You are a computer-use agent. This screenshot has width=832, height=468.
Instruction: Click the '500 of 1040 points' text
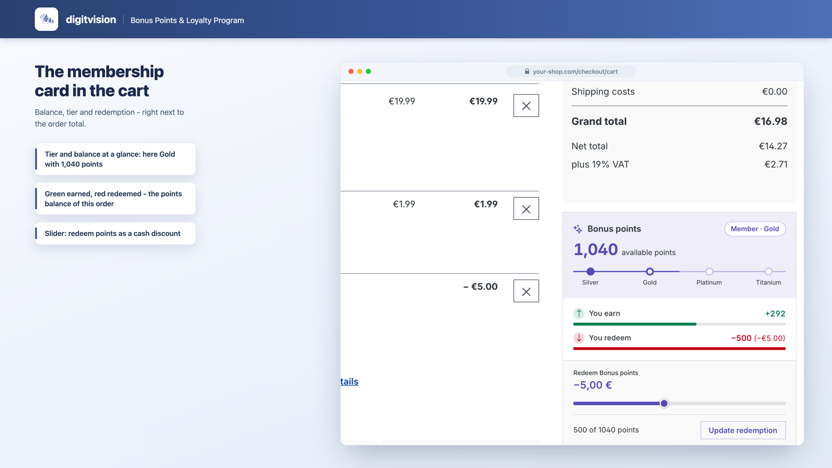point(606,430)
